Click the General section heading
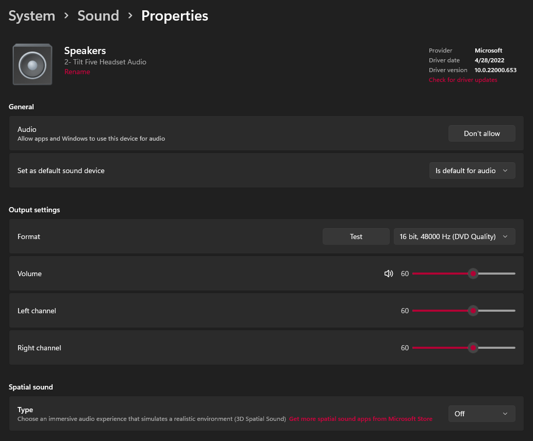Viewport: 533px width, 441px height. [21, 107]
